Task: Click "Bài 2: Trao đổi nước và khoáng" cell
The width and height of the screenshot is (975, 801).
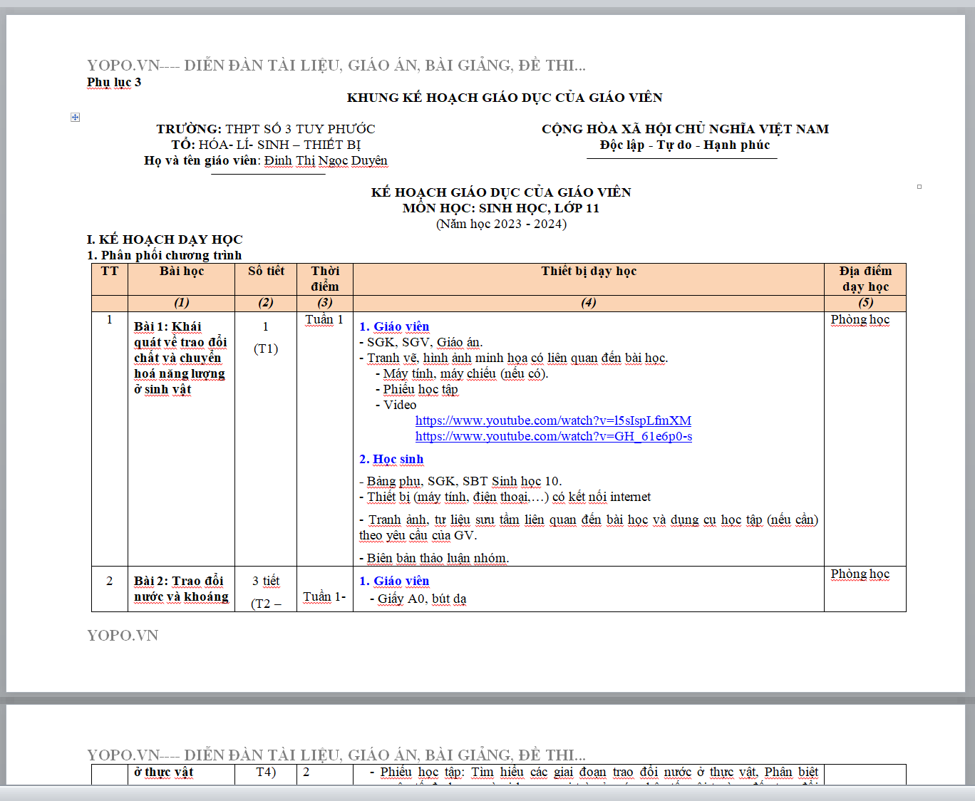Action: pos(181,589)
